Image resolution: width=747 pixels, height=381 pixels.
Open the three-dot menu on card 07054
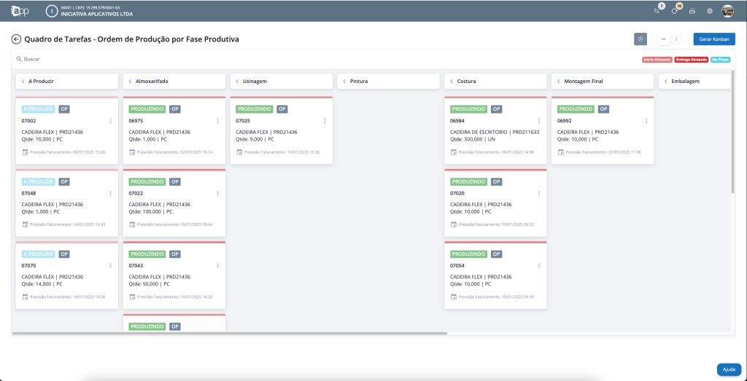tap(539, 265)
